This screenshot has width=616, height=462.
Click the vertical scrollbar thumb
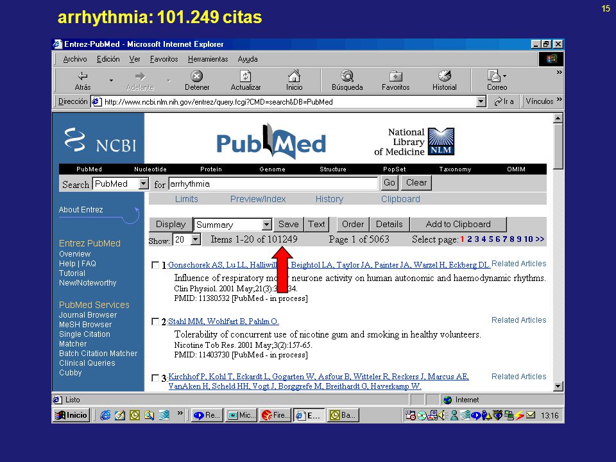558,146
